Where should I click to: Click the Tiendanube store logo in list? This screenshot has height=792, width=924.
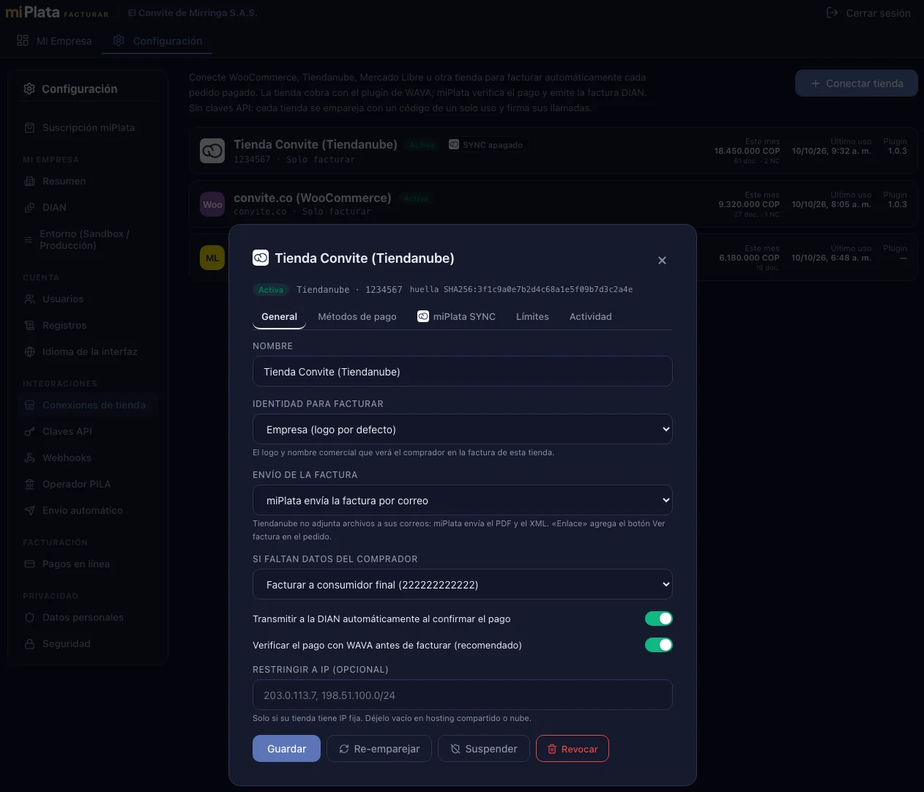tap(212, 151)
